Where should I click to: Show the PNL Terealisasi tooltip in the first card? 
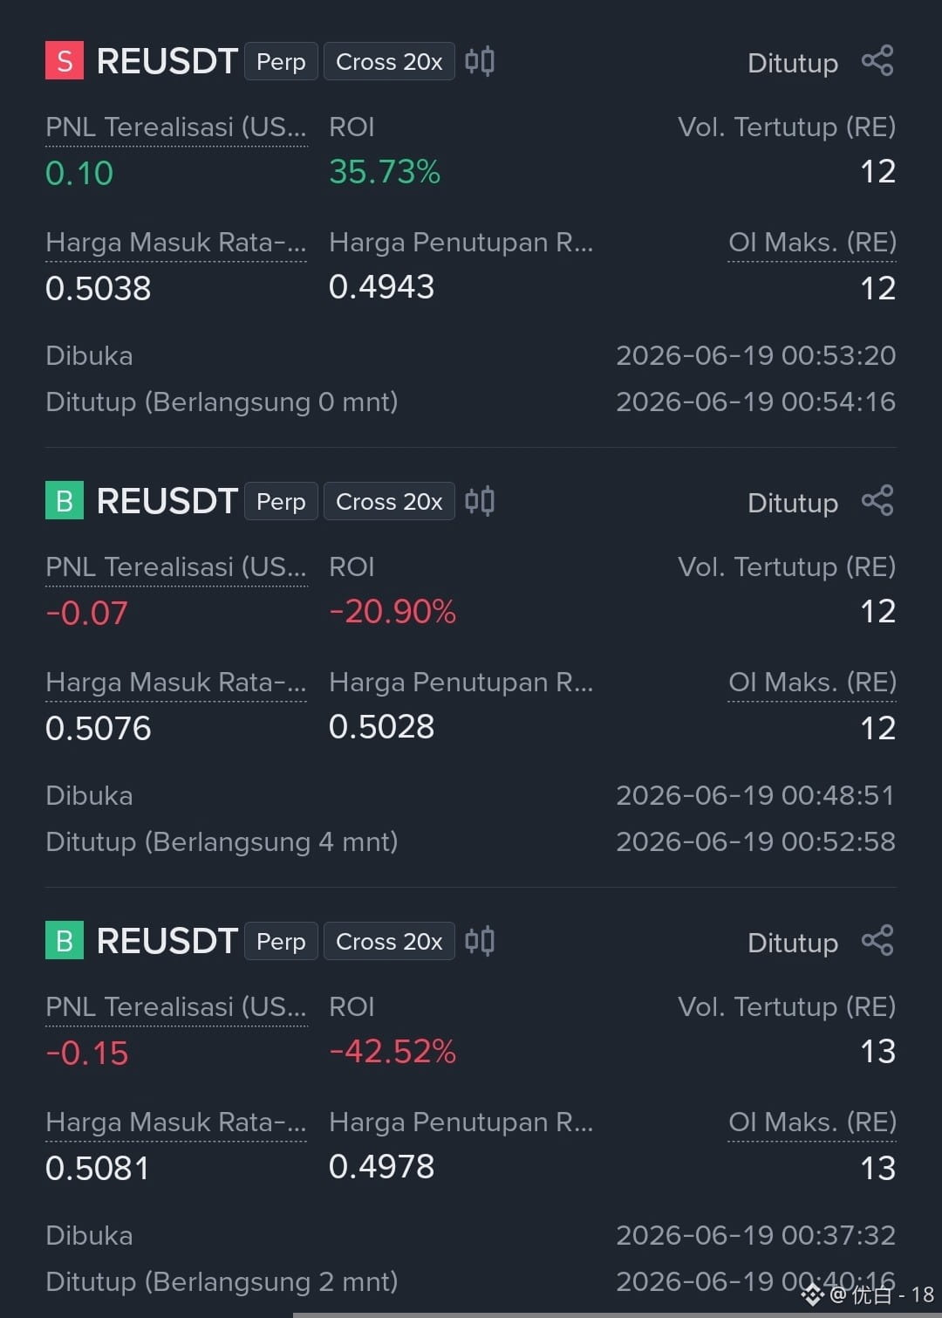(176, 127)
